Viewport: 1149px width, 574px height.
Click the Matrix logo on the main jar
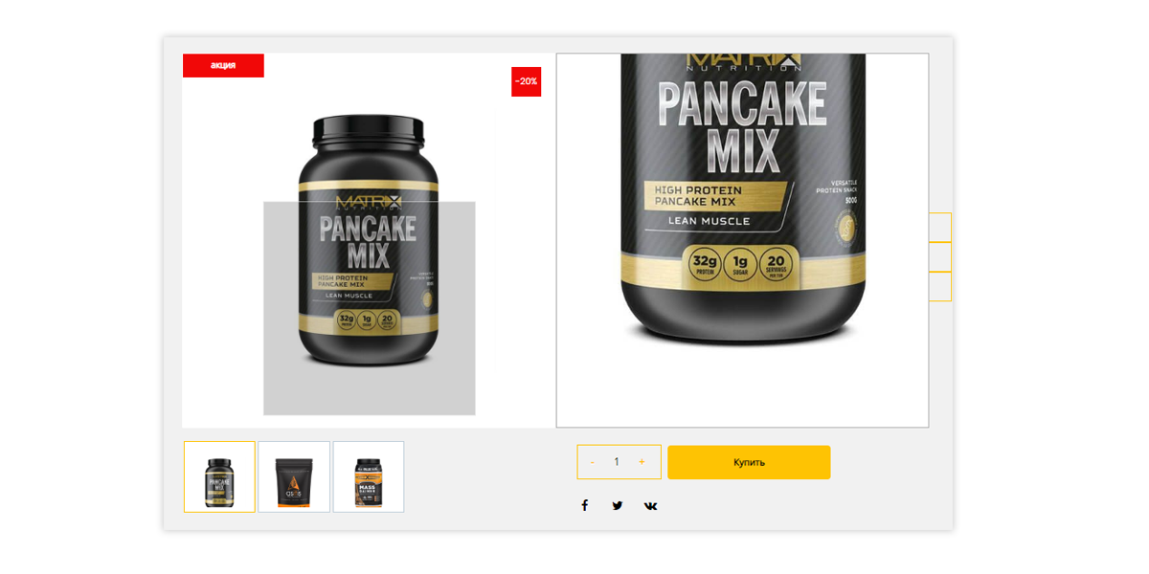[x=369, y=203]
